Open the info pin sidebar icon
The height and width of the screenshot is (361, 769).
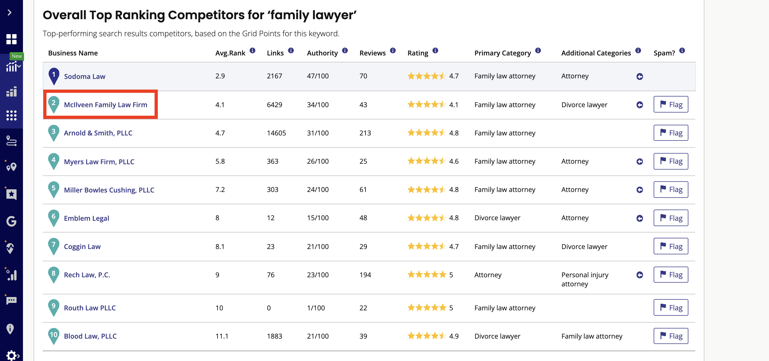[x=10, y=329]
